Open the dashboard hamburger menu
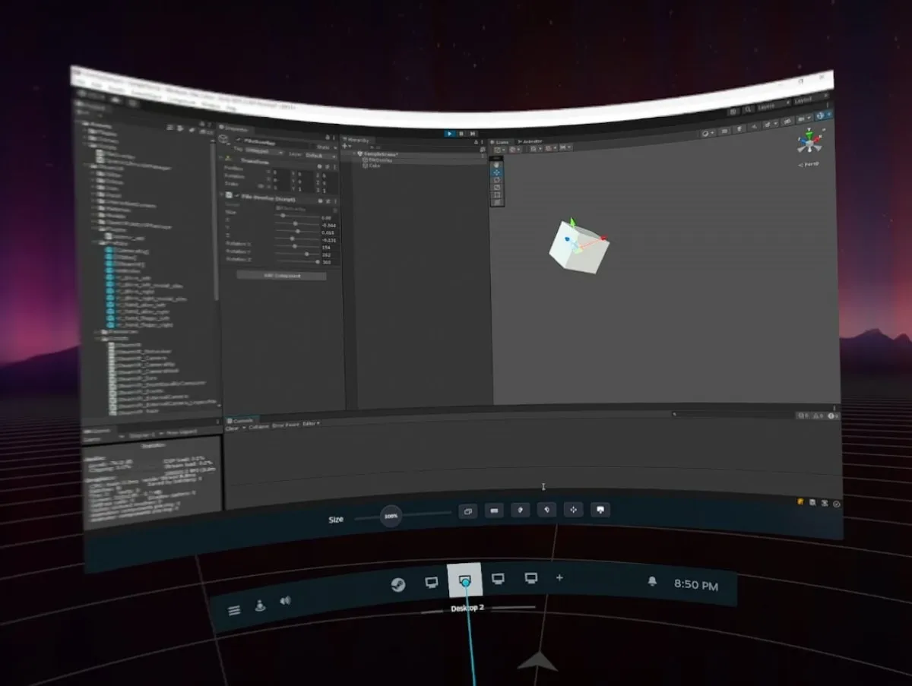This screenshot has width=912, height=686. click(234, 610)
